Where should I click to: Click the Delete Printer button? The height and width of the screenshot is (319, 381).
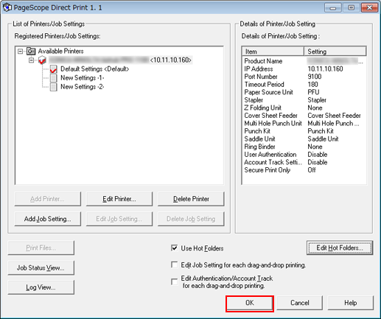point(191,199)
